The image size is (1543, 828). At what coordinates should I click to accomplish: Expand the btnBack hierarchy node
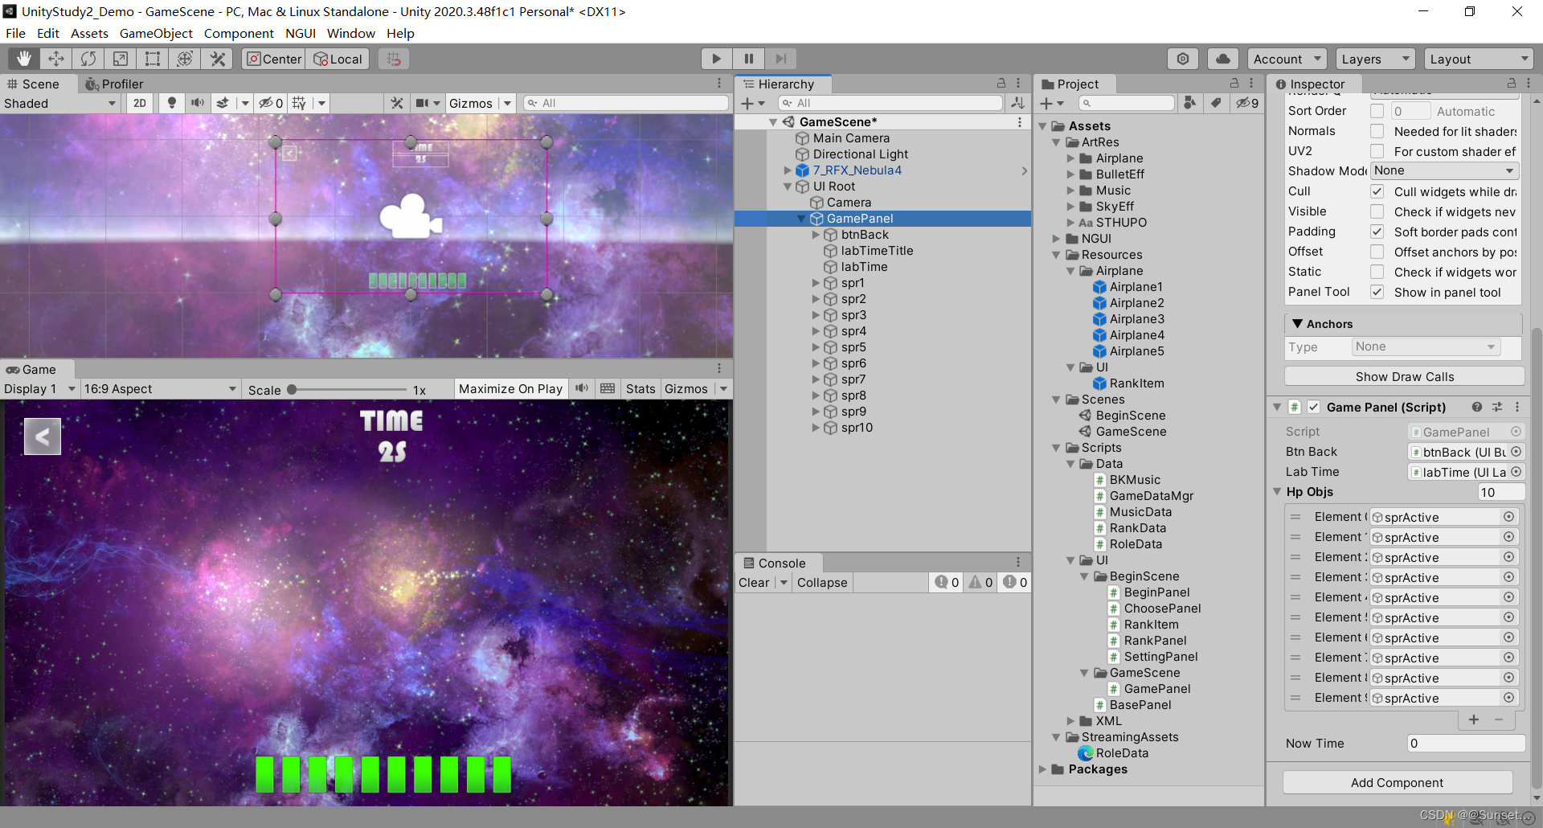pyautogui.click(x=816, y=235)
